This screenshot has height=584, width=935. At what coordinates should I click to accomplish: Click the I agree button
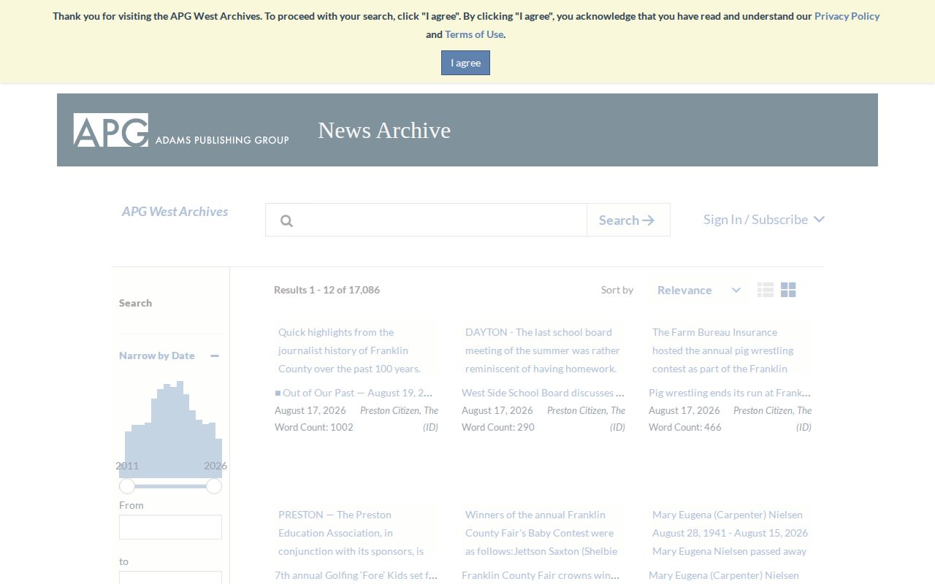pyautogui.click(x=465, y=63)
